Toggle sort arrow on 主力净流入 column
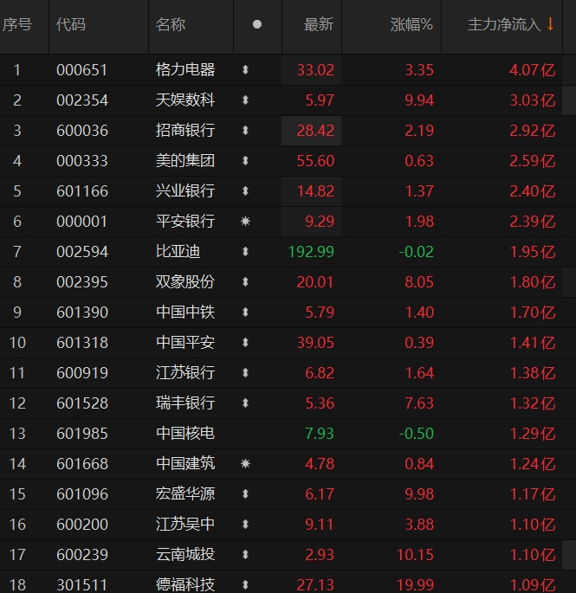Viewport: 576px width, 593px height. (x=550, y=24)
